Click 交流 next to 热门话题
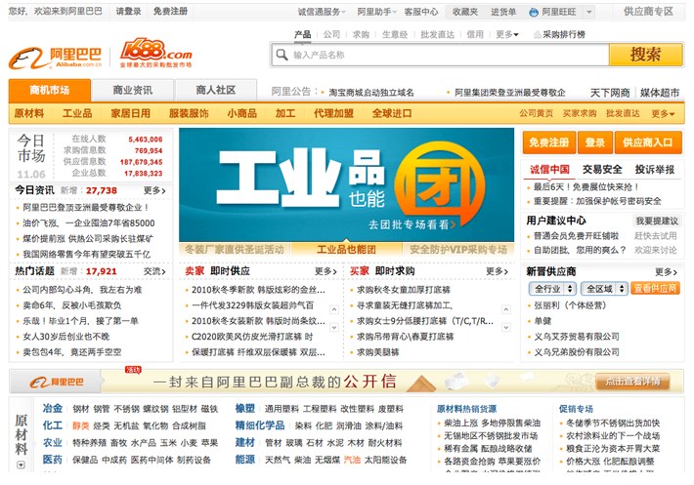 154,271
